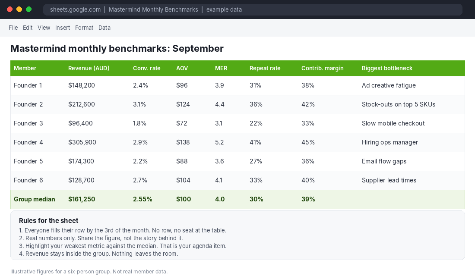Viewport: 475px width, 276px height.
Task: Click the Slow mobile checkout cell
Action: [x=393, y=123]
